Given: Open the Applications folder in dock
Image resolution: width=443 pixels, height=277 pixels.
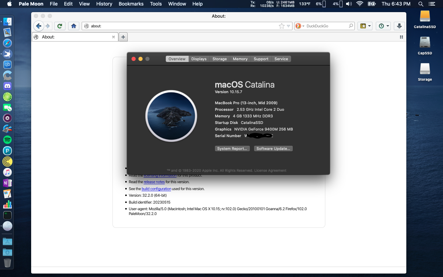Looking at the screenshot, I should pyautogui.click(x=7, y=241).
